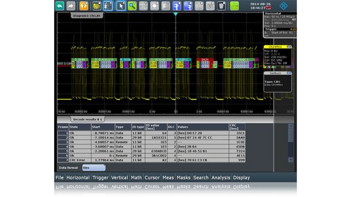Open the orange Help question-mark tool
350x197 pixels.
coord(84,6)
